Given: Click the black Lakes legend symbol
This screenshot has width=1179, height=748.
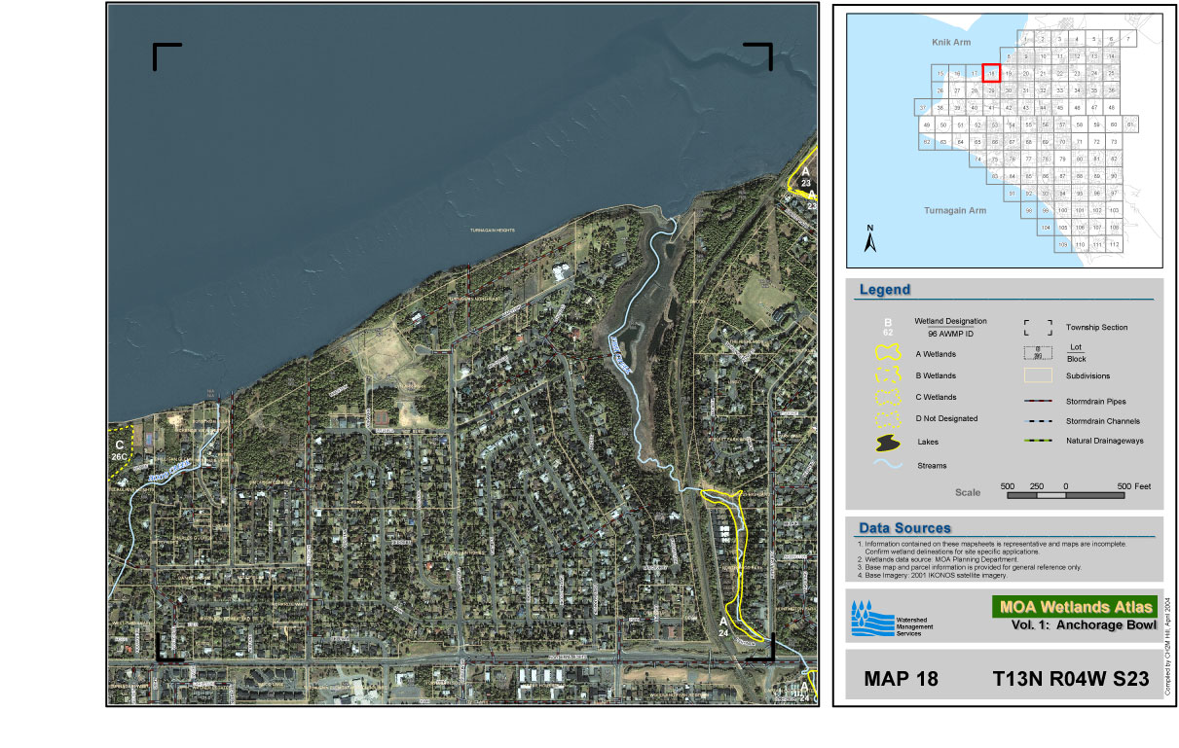Looking at the screenshot, I should pyautogui.click(x=887, y=443).
